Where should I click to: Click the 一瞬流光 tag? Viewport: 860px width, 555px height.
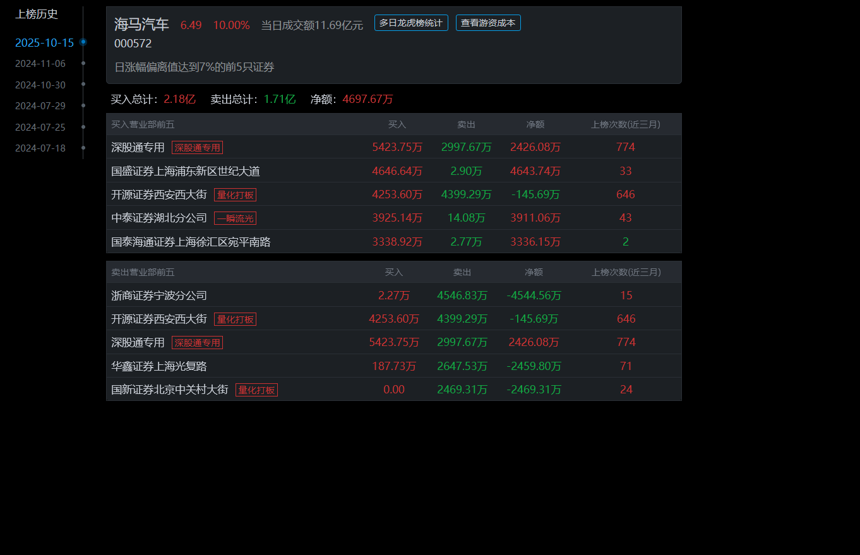click(x=235, y=218)
